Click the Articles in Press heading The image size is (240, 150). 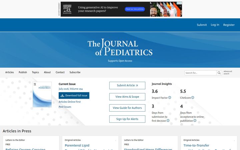click(x=17, y=131)
